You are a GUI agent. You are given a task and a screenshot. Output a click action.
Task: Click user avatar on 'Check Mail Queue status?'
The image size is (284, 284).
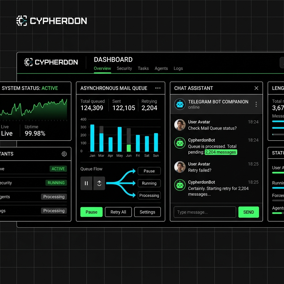[x=180, y=125]
